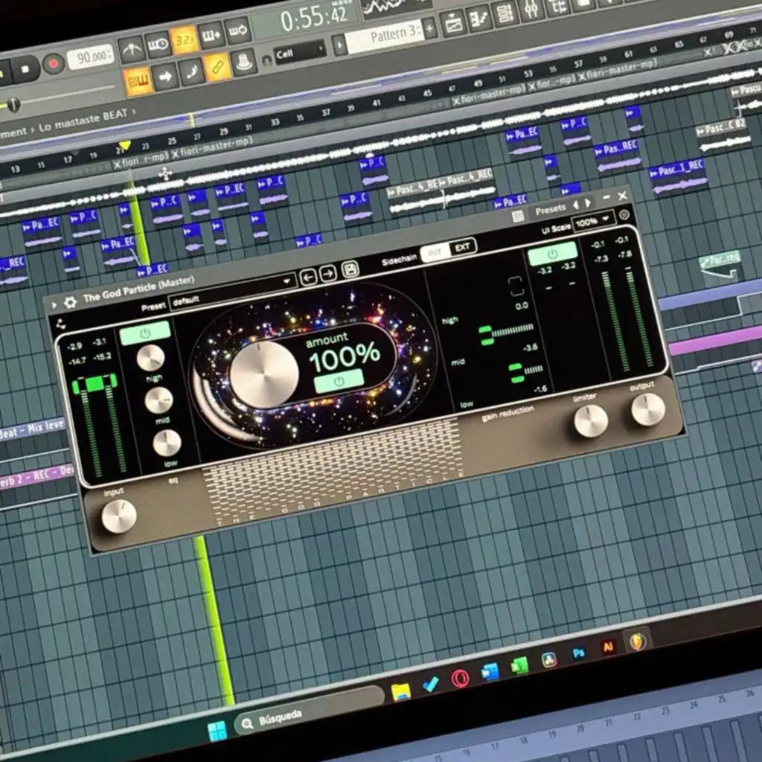Click the snap magnet icon
The image size is (762, 762).
coord(266,60)
